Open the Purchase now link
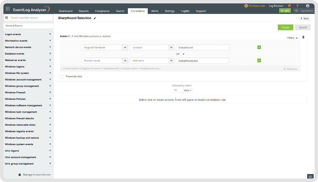This screenshot has height=182, width=318. pyautogui.click(x=257, y=6)
